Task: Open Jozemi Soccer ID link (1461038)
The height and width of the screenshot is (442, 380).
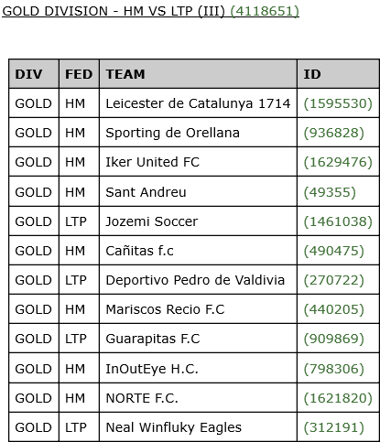Action: (338, 221)
